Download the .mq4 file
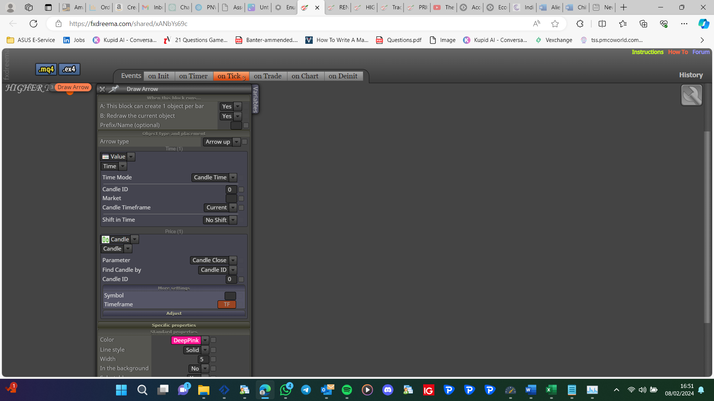 tap(46, 69)
